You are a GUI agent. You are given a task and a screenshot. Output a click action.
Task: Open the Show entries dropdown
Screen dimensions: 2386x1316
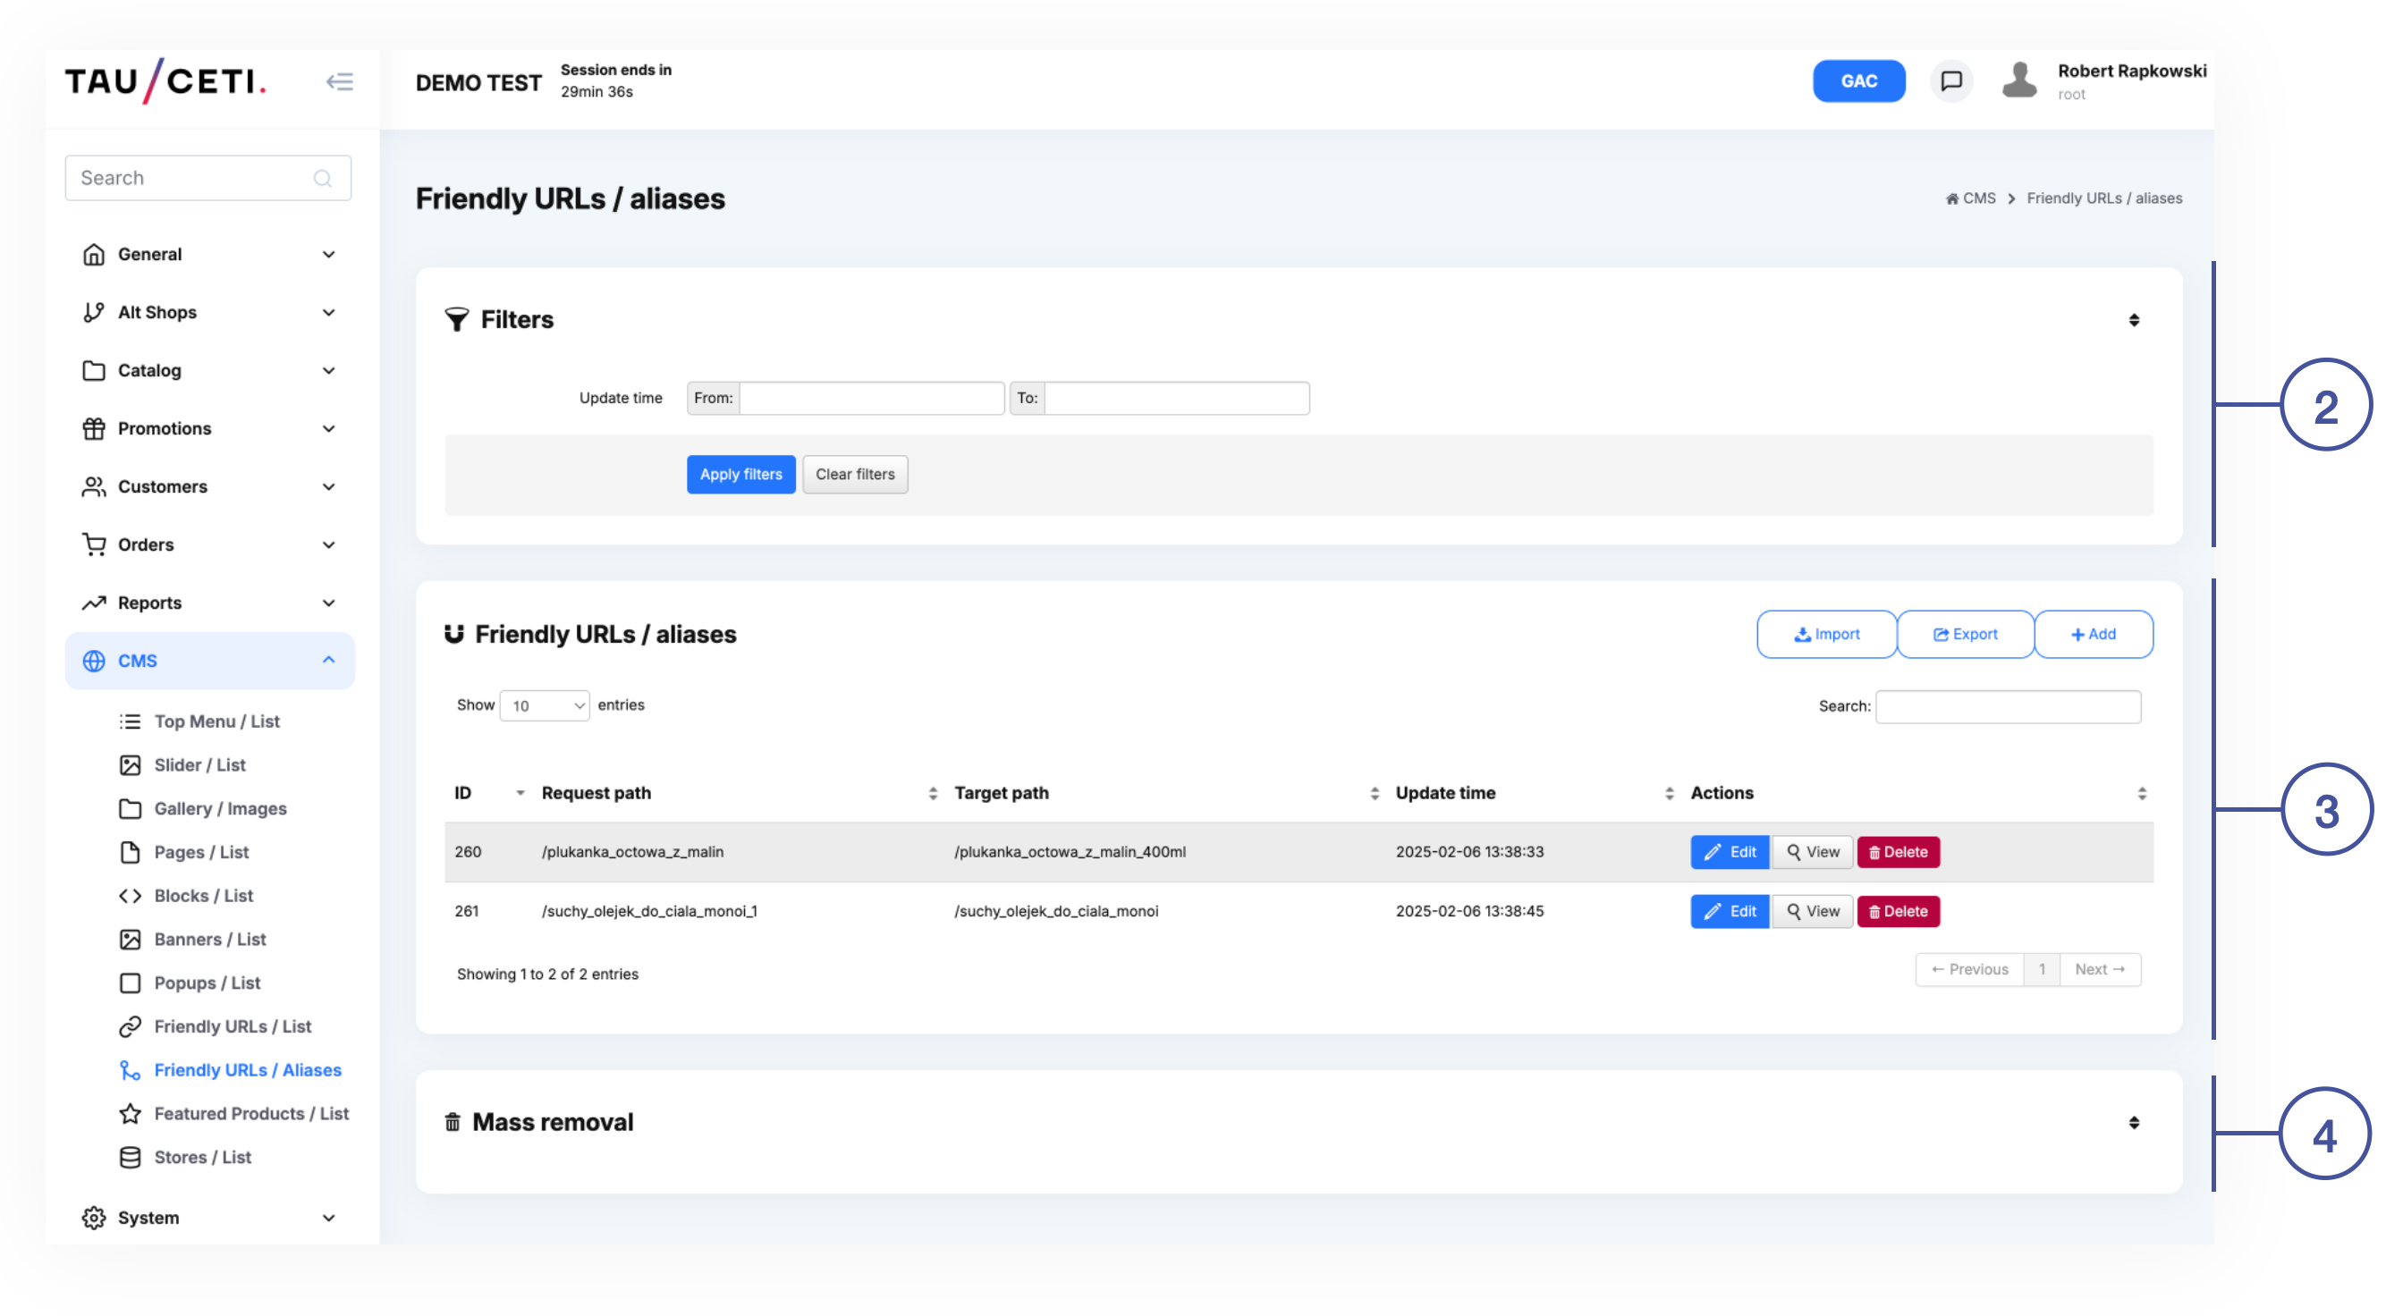point(544,705)
